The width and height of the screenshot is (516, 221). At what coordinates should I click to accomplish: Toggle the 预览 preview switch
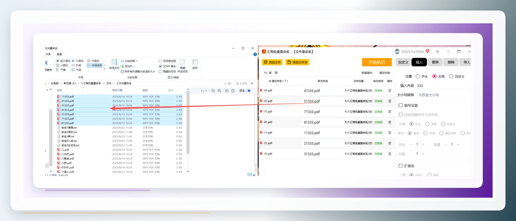click(x=248, y=91)
